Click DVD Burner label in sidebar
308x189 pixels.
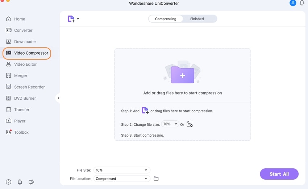pyautogui.click(x=25, y=98)
